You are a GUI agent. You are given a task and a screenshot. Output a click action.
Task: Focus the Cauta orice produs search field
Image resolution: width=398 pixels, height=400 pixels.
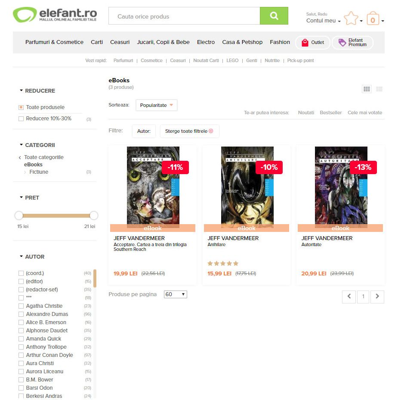(184, 16)
